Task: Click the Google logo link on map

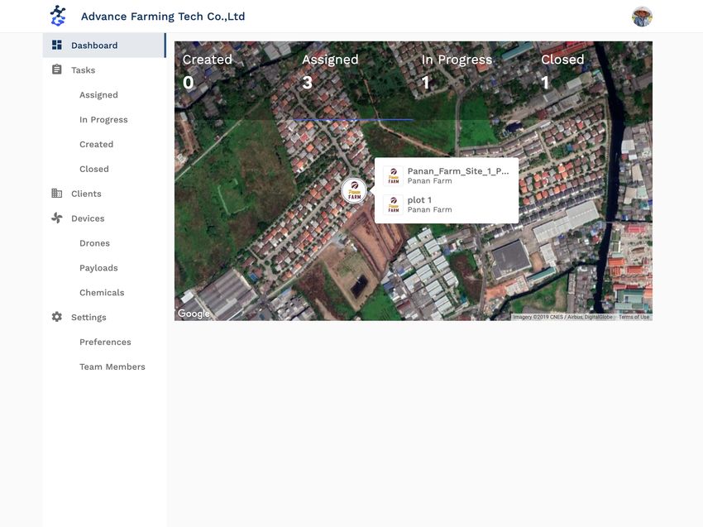Action: click(194, 313)
